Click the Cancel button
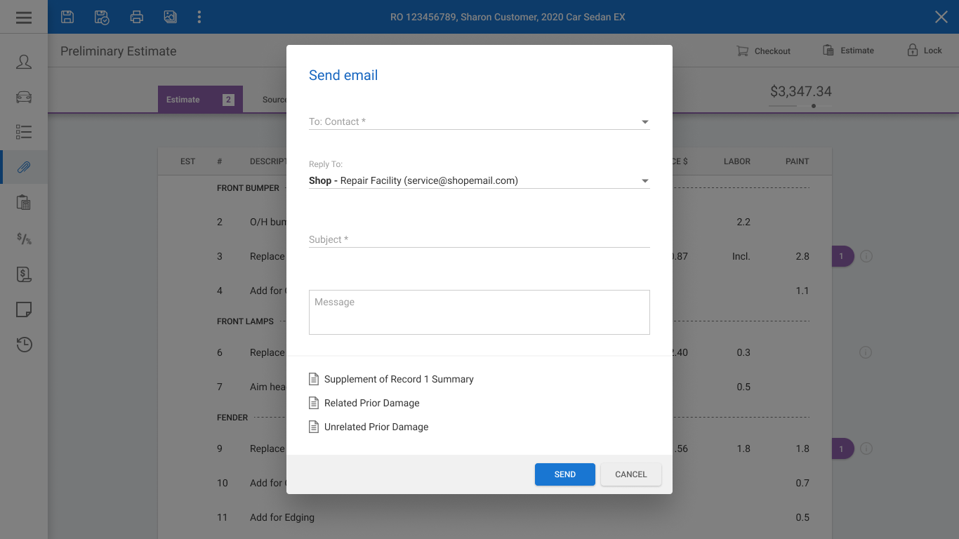Viewport: 959px width, 539px height. click(631, 474)
